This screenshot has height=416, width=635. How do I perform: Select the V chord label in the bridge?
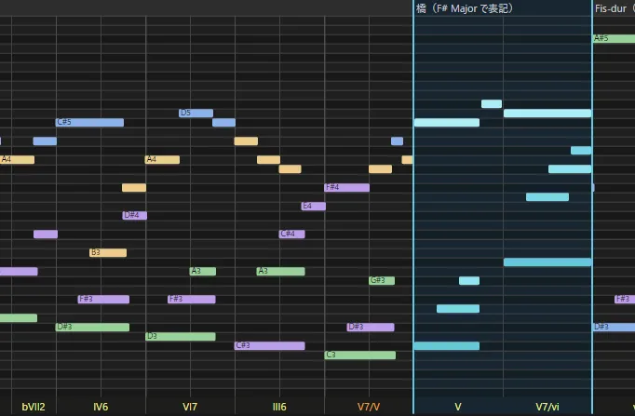(457, 407)
